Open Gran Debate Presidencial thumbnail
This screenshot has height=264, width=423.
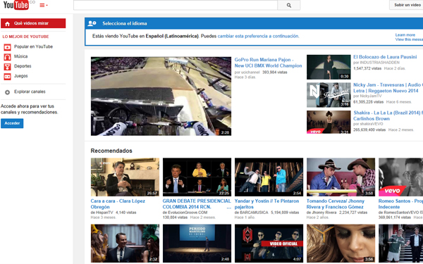click(x=197, y=177)
